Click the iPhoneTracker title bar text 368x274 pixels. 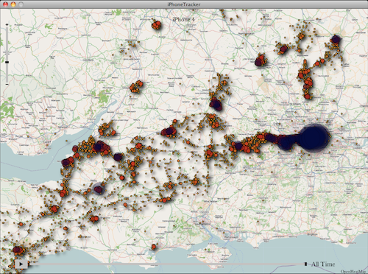[x=184, y=4]
